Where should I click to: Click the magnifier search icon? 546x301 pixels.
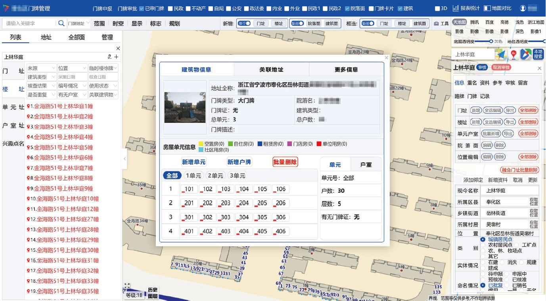click(61, 23)
